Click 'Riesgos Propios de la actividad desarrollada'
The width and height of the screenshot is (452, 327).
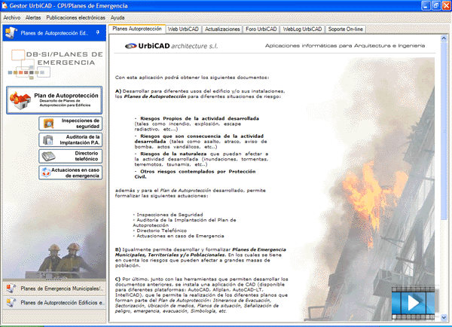200,118
